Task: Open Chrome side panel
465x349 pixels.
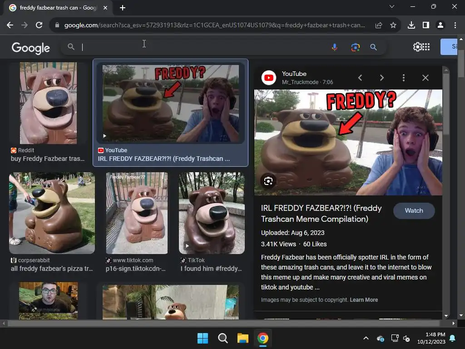Action: tap(426, 25)
